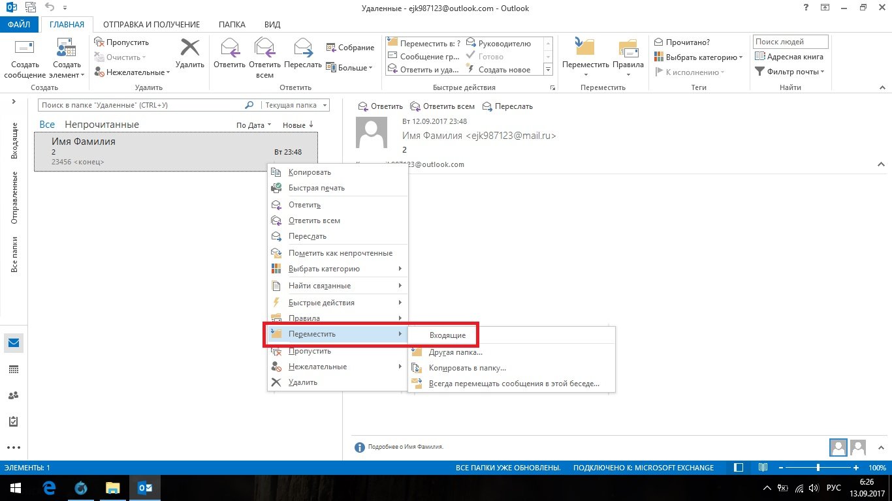The width and height of the screenshot is (892, 501).
Task: Switch to ОТПРАВКА И ПОЛУЧЕНИЕ tab
Action: click(151, 25)
